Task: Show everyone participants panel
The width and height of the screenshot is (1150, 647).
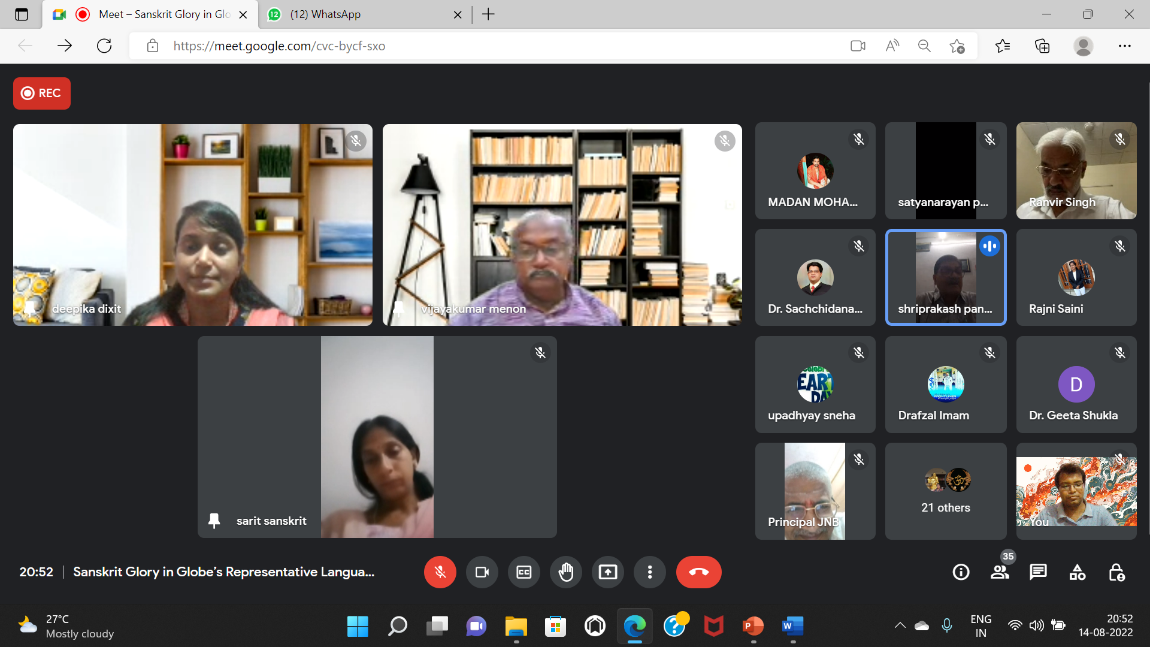Action: point(999,572)
